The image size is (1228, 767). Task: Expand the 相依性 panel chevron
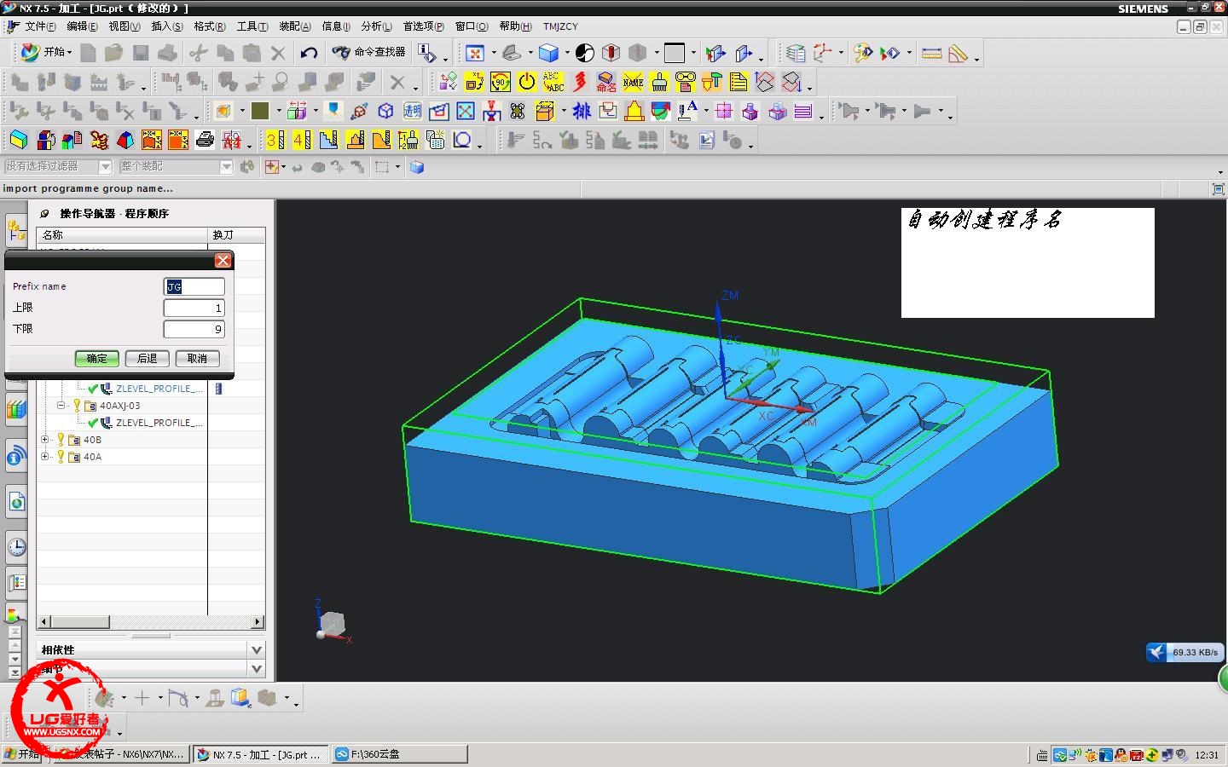(256, 649)
